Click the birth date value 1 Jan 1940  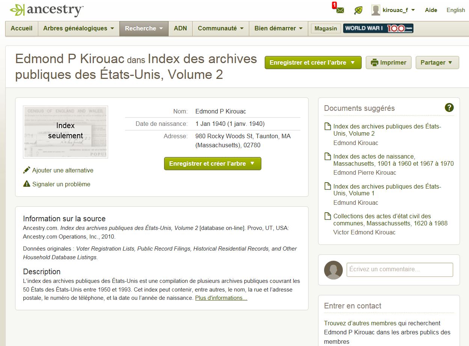point(230,124)
